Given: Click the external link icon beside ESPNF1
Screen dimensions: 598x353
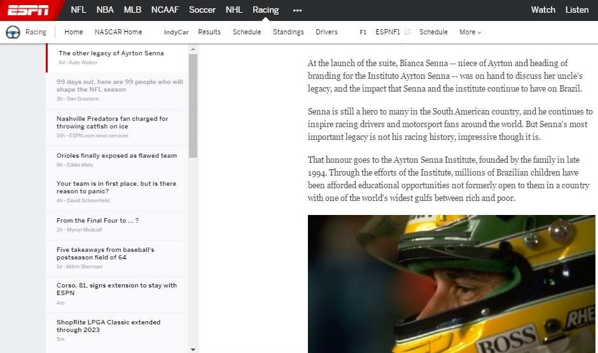Looking at the screenshot, I should [408, 32].
